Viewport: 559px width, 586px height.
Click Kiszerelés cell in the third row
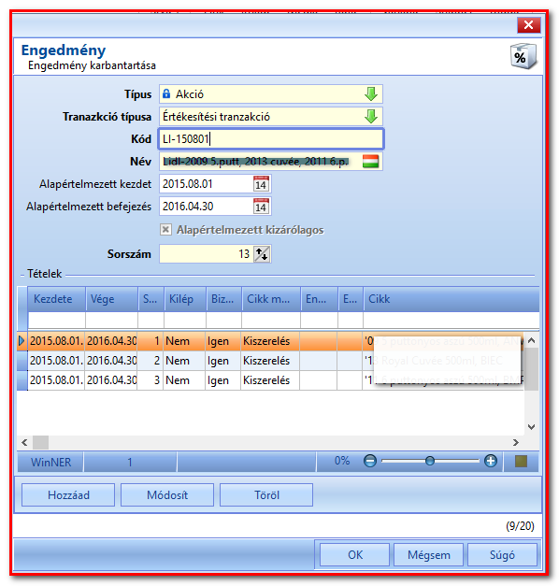[x=270, y=380]
